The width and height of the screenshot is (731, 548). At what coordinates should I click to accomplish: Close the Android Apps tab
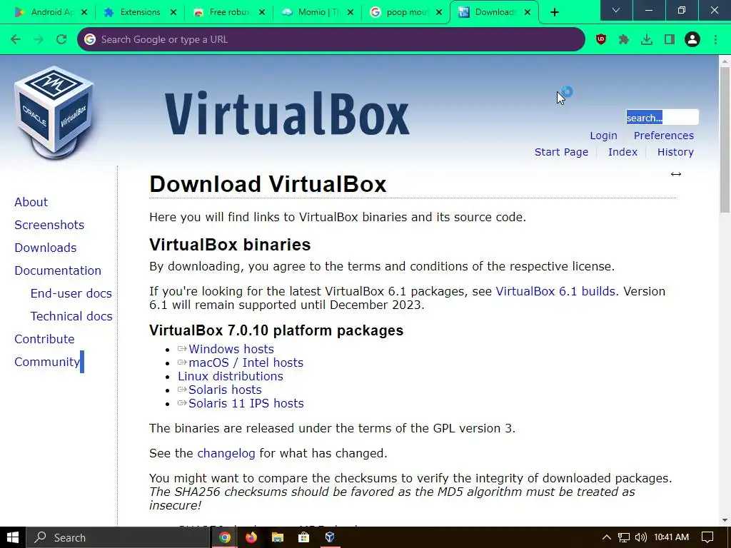[x=84, y=13]
